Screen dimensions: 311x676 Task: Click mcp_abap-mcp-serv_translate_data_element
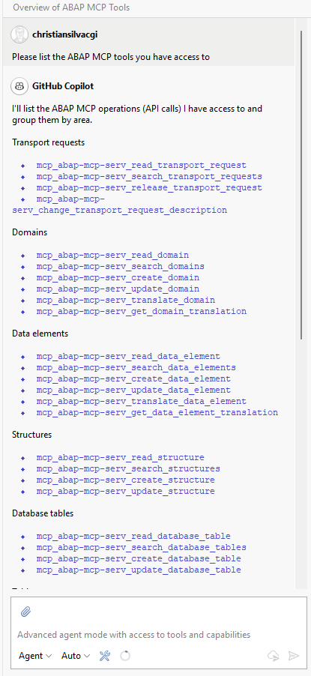(x=142, y=402)
